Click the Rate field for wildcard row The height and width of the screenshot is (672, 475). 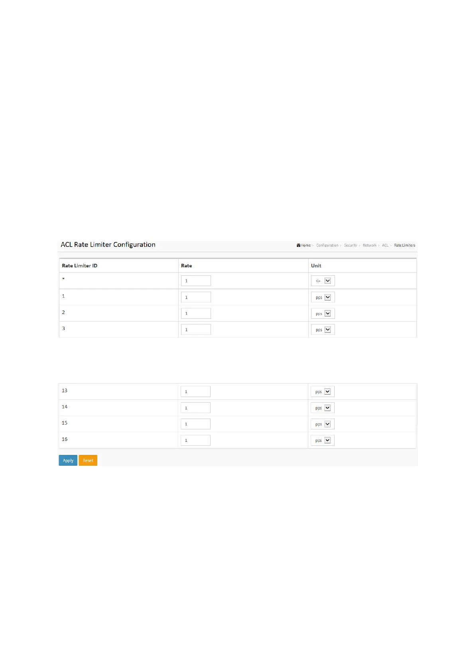tap(196, 281)
